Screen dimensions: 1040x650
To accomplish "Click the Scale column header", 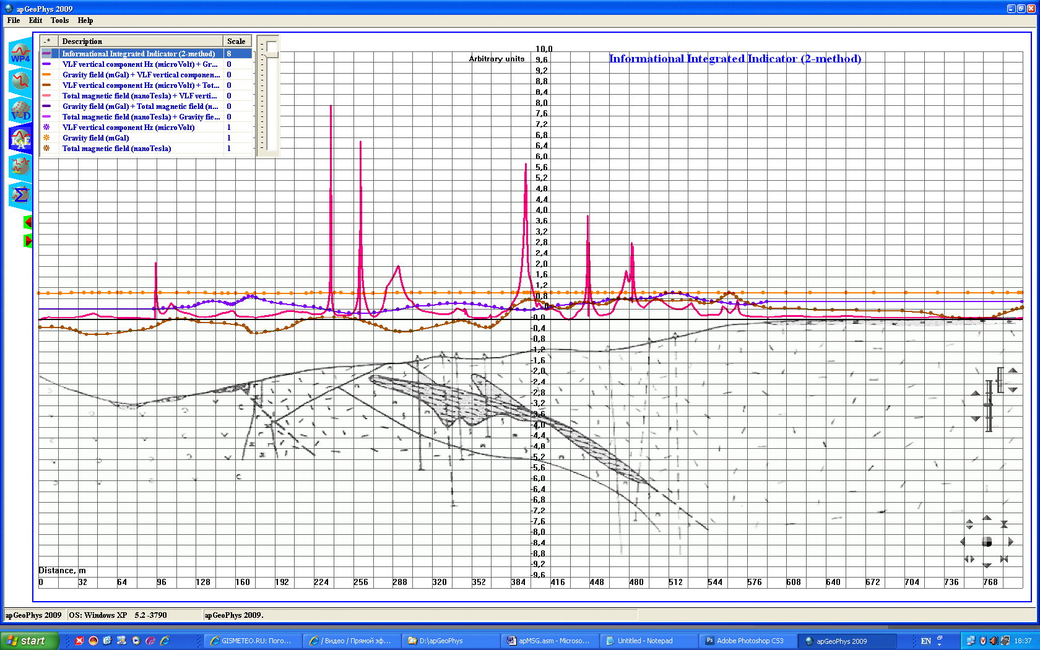I will [236, 41].
